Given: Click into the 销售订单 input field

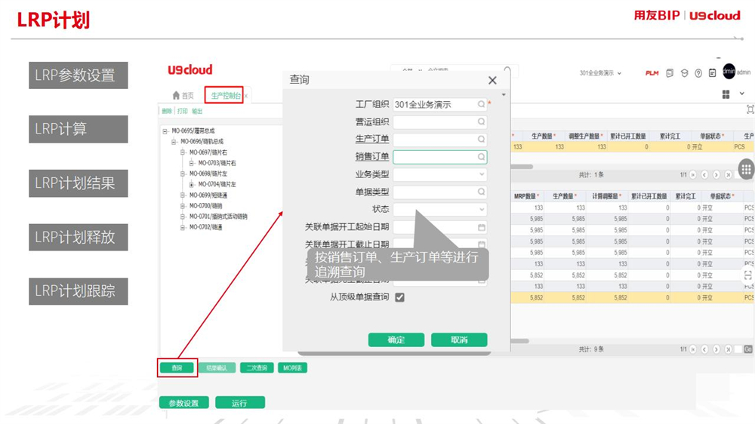Looking at the screenshot, I should 439,157.
